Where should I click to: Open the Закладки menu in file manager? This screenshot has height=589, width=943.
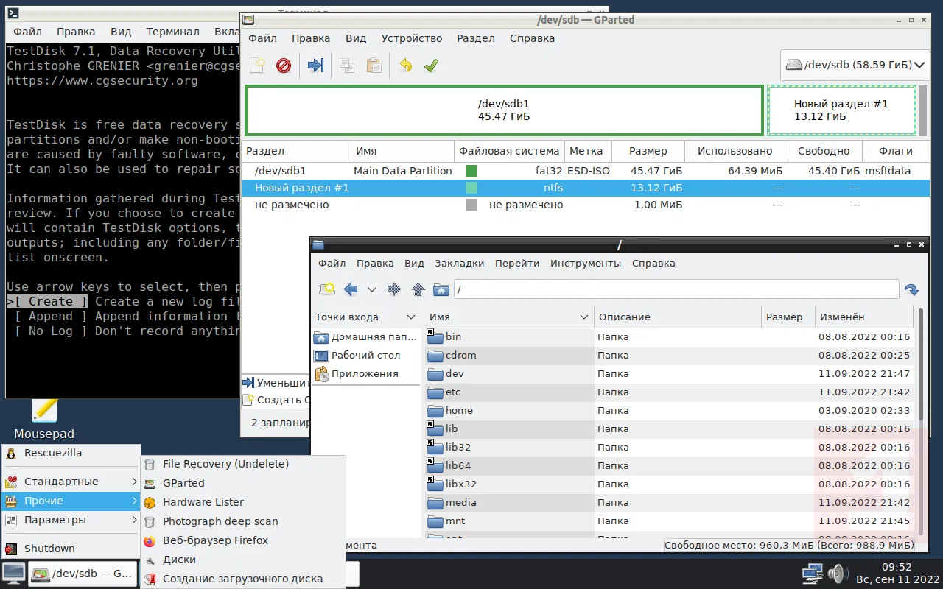click(x=460, y=263)
